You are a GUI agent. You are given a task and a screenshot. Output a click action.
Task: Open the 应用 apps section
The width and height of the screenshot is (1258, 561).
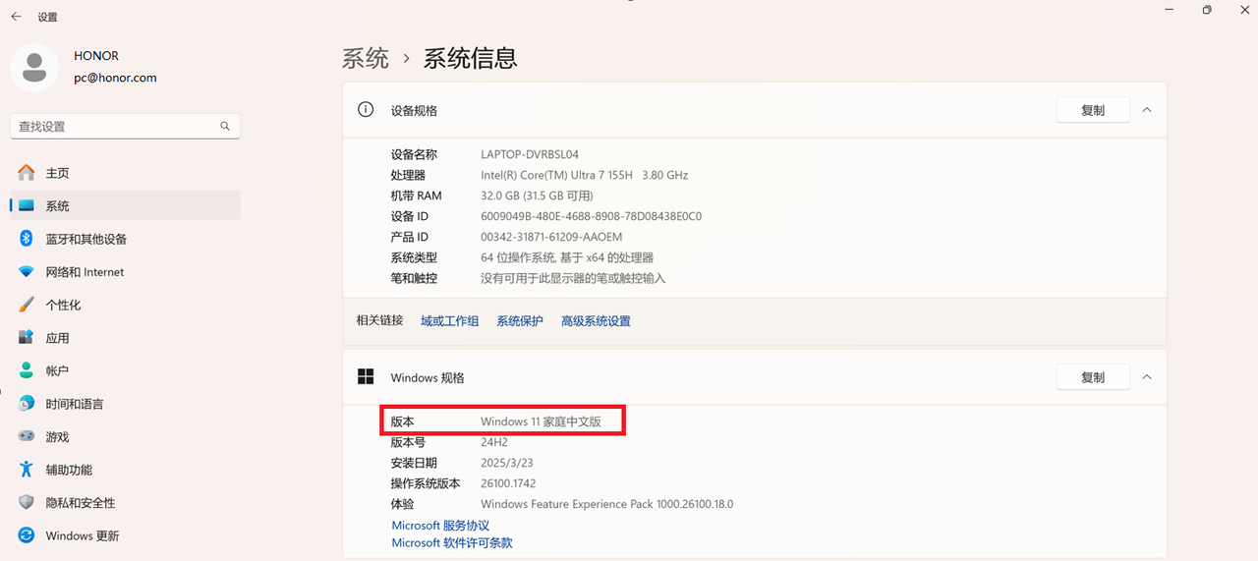[57, 338]
